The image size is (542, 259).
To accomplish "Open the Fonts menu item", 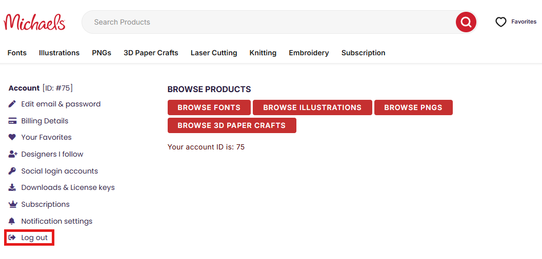I will [x=17, y=53].
